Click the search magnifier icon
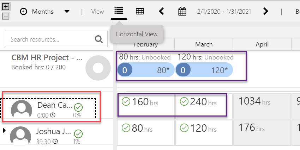300x150 pixels. pyautogui.click(x=99, y=39)
